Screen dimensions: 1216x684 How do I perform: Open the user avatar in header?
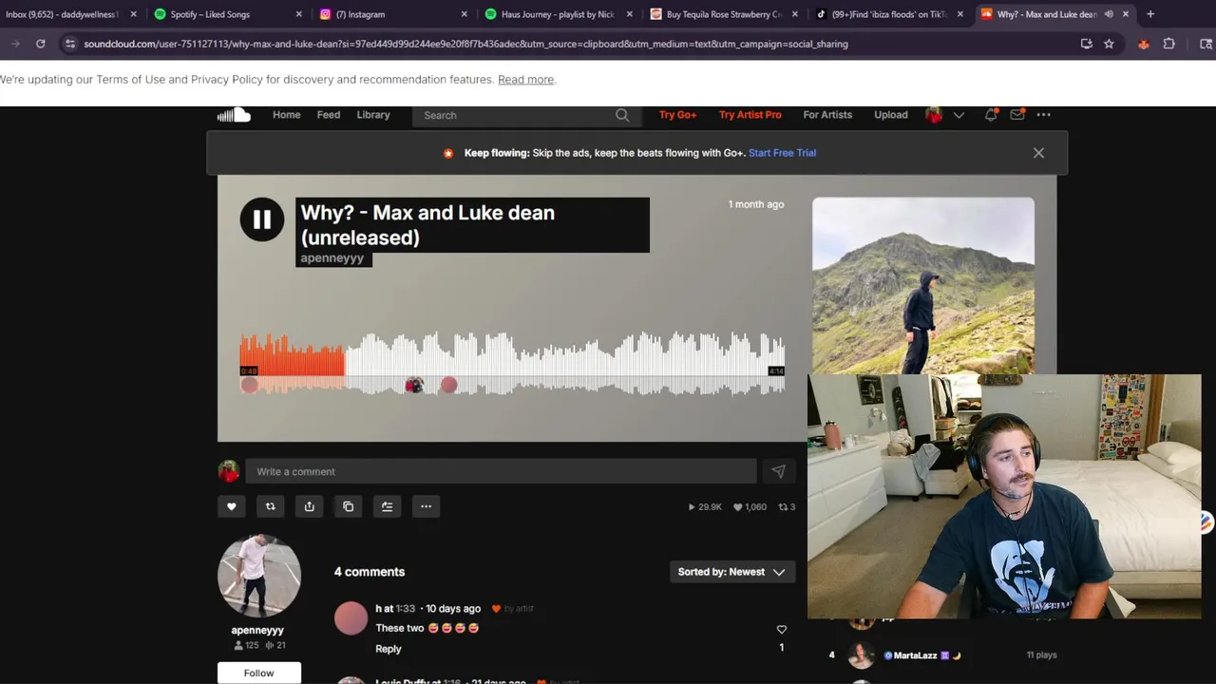[x=934, y=115]
